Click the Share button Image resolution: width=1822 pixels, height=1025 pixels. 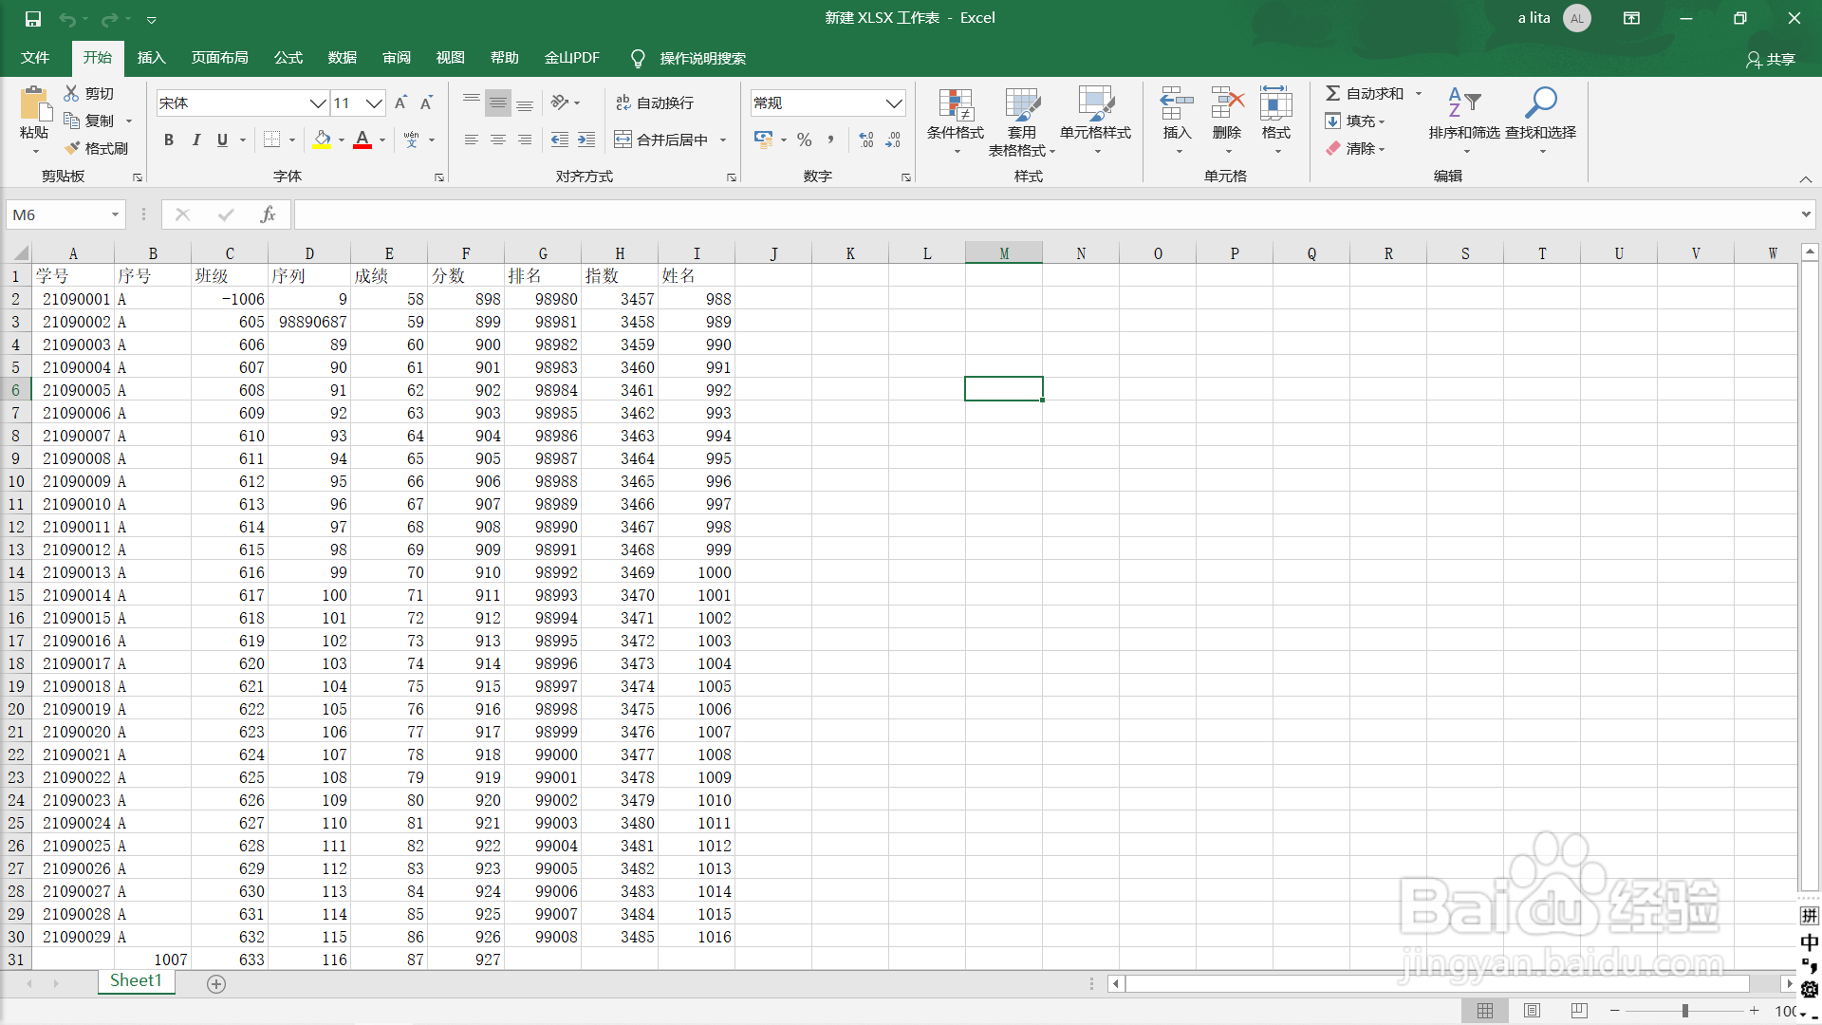(x=1771, y=59)
